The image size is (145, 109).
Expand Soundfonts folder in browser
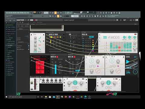[x=10, y=69]
